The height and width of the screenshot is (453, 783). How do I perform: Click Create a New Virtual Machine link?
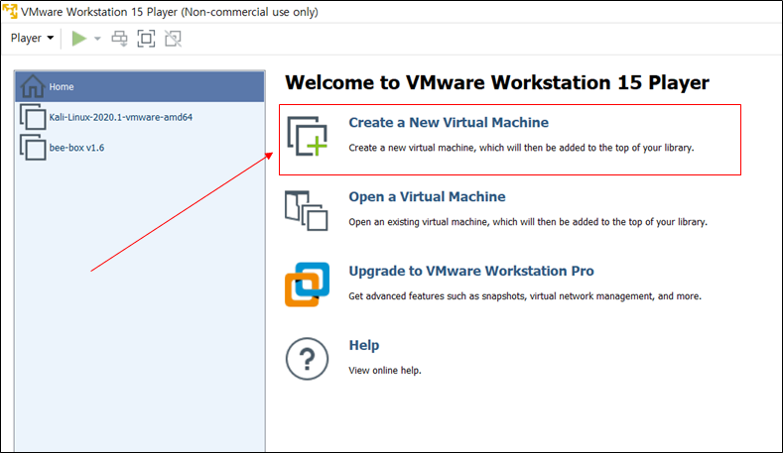[x=449, y=122]
